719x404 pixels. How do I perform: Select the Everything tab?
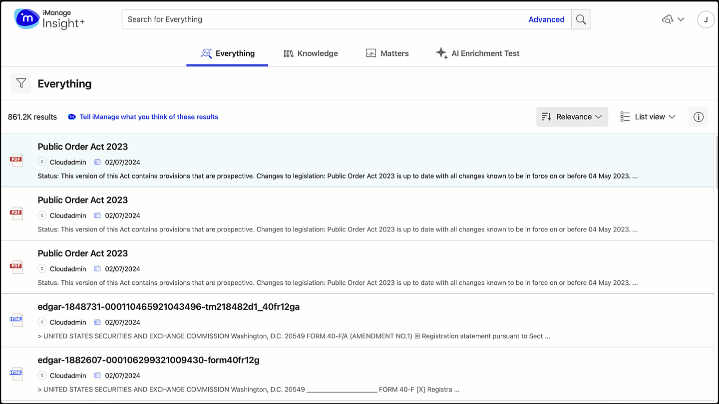pos(228,53)
